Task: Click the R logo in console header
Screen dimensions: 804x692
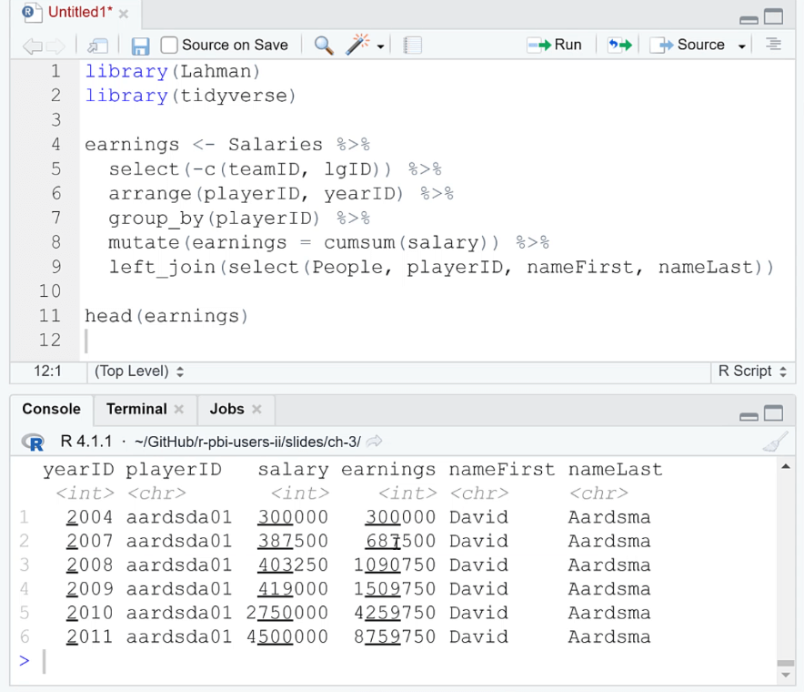Action: coord(34,442)
